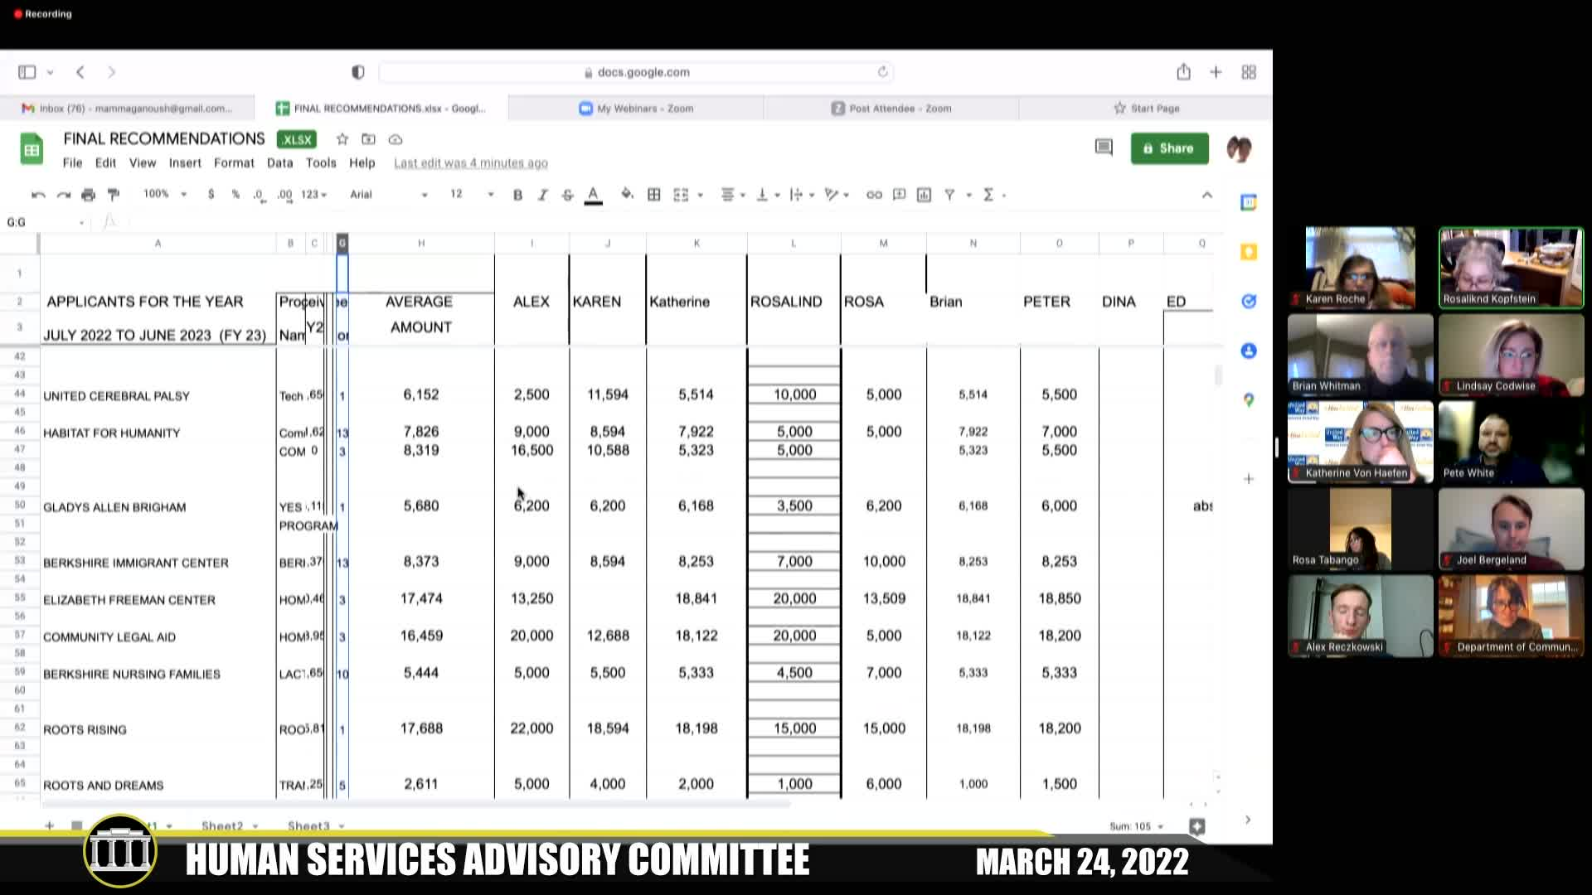Open the Edit menu
Image resolution: width=1592 pixels, height=895 pixels.
tap(105, 163)
